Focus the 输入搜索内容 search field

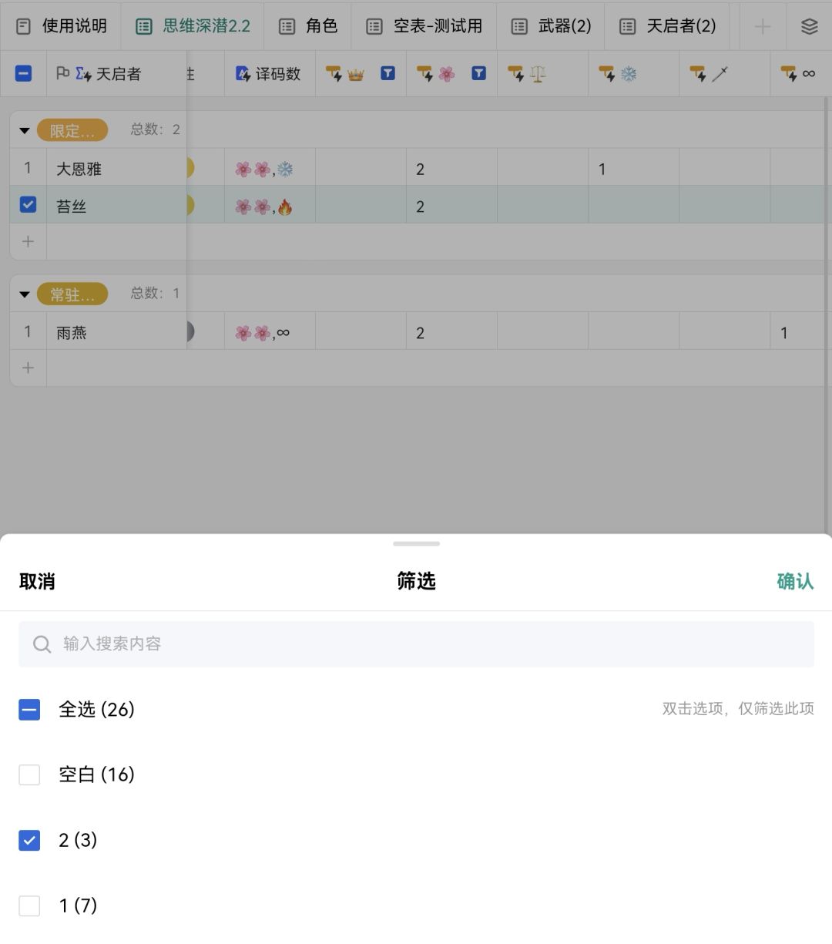416,643
